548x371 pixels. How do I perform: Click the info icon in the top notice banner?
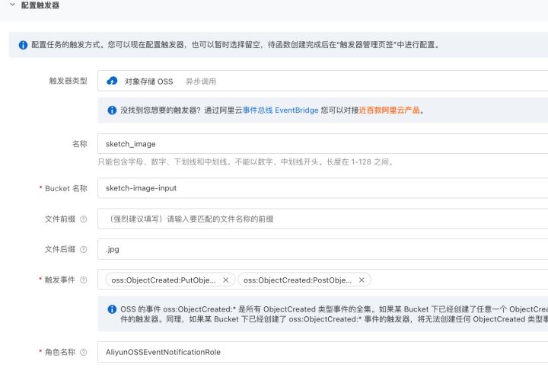(23, 45)
